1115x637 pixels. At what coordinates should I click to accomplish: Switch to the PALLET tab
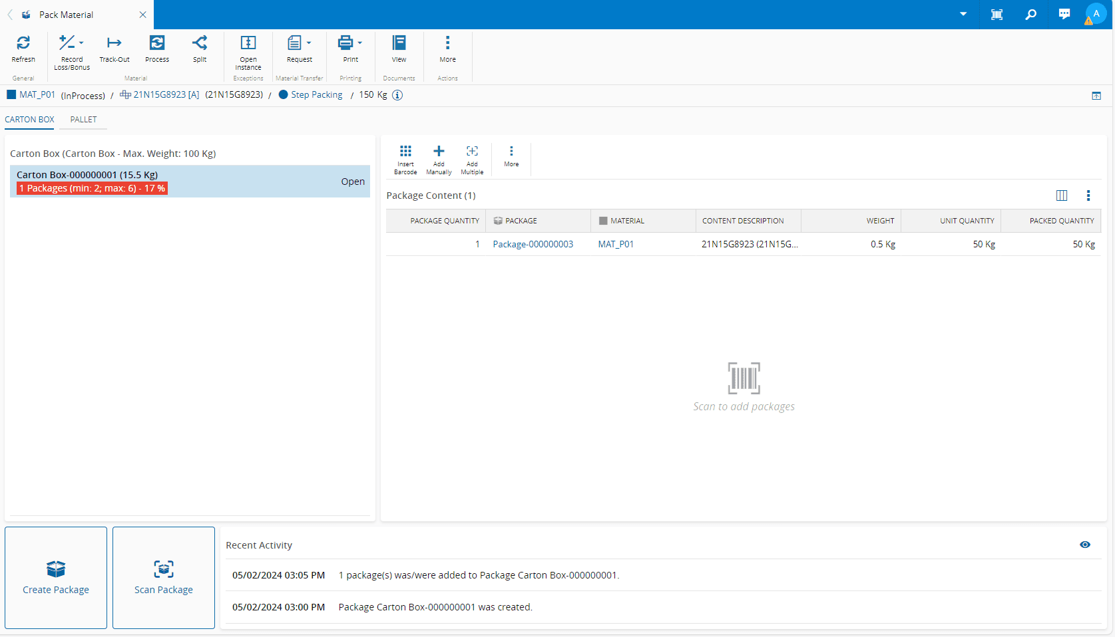coord(84,120)
